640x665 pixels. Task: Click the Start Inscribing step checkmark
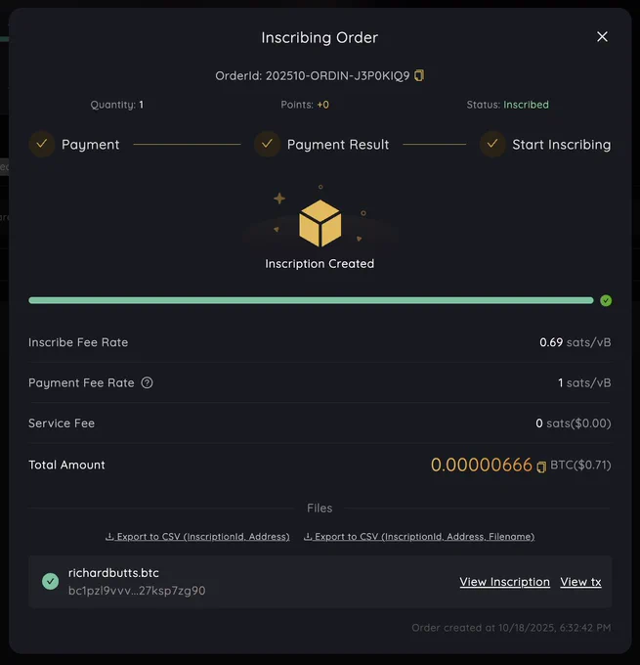492,144
